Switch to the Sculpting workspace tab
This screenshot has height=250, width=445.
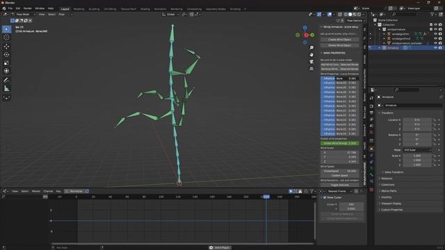point(94,9)
